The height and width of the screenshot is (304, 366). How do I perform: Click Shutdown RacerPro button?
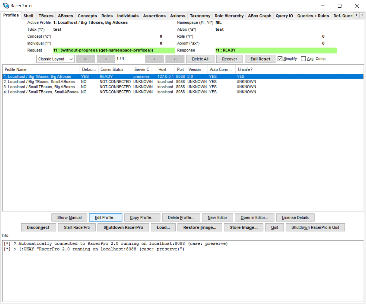point(123,227)
